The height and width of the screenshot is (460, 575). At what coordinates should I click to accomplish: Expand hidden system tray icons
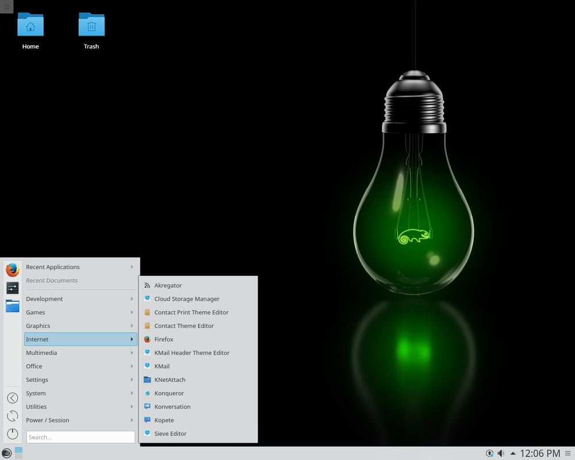(513, 453)
